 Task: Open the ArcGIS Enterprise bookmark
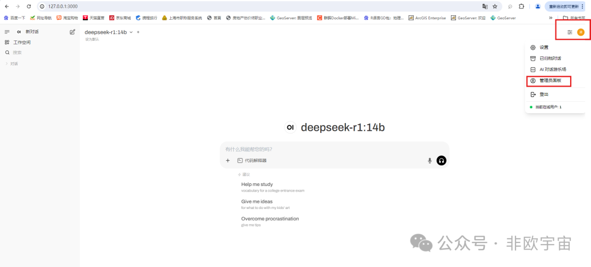point(427,18)
